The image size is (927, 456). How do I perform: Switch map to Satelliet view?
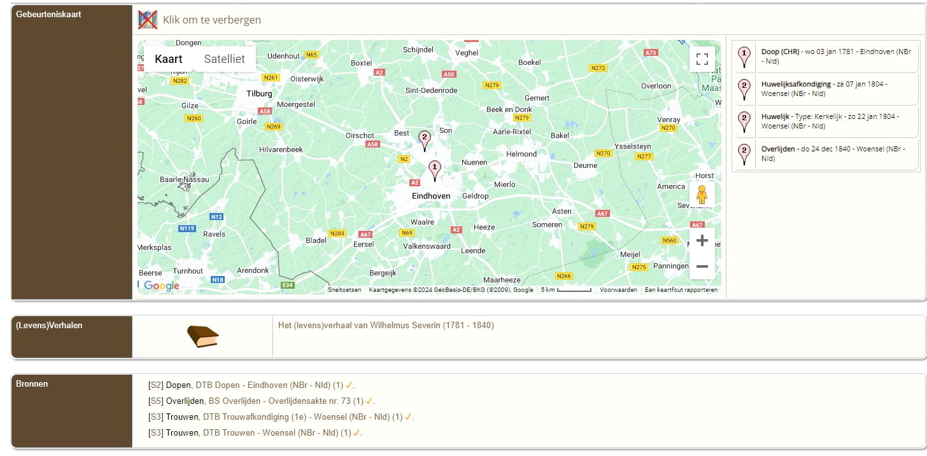click(224, 59)
